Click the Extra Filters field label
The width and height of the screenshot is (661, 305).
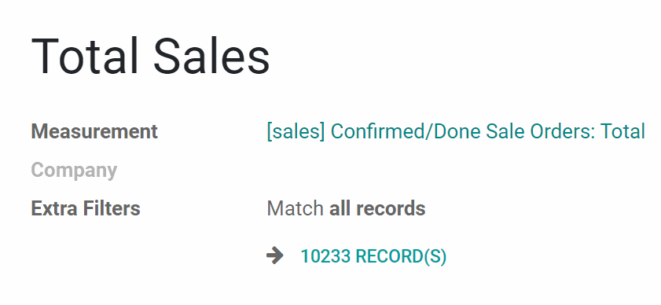tap(86, 208)
